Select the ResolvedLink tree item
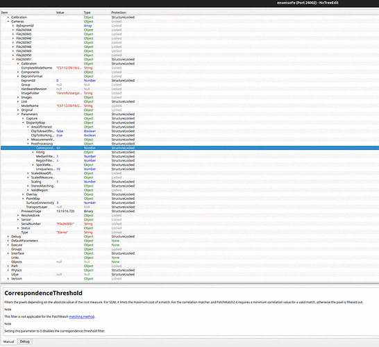 (31, 216)
